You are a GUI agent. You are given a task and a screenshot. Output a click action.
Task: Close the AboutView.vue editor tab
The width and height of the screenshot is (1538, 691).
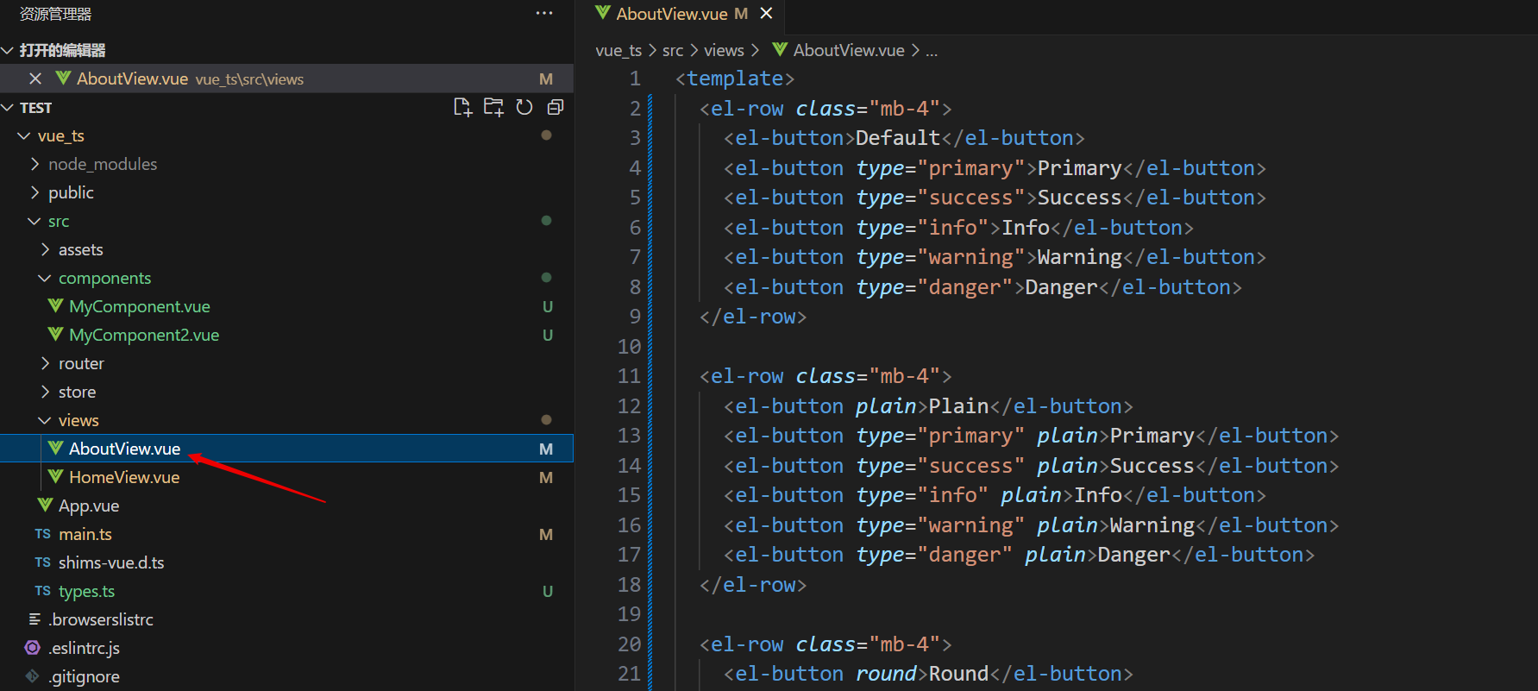[x=766, y=13]
